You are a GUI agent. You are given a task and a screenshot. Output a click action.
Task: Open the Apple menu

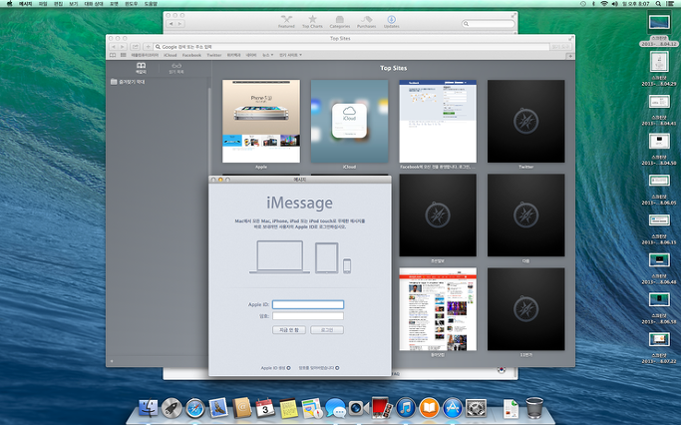10,3
